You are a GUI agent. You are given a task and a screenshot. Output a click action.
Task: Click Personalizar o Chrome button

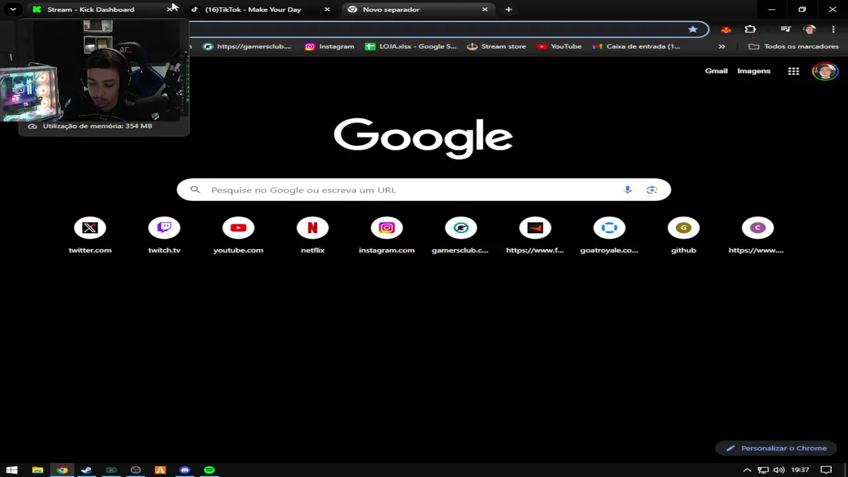click(x=776, y=449)
